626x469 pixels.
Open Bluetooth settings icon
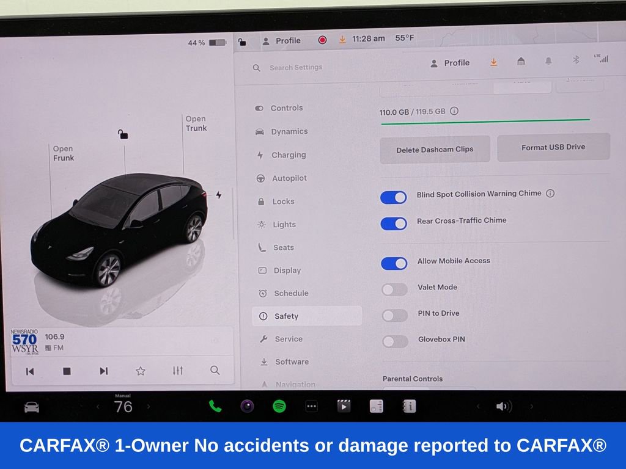click(576, 60)
